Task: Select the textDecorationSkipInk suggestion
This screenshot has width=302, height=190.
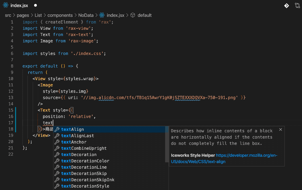Action: (109, 180)
